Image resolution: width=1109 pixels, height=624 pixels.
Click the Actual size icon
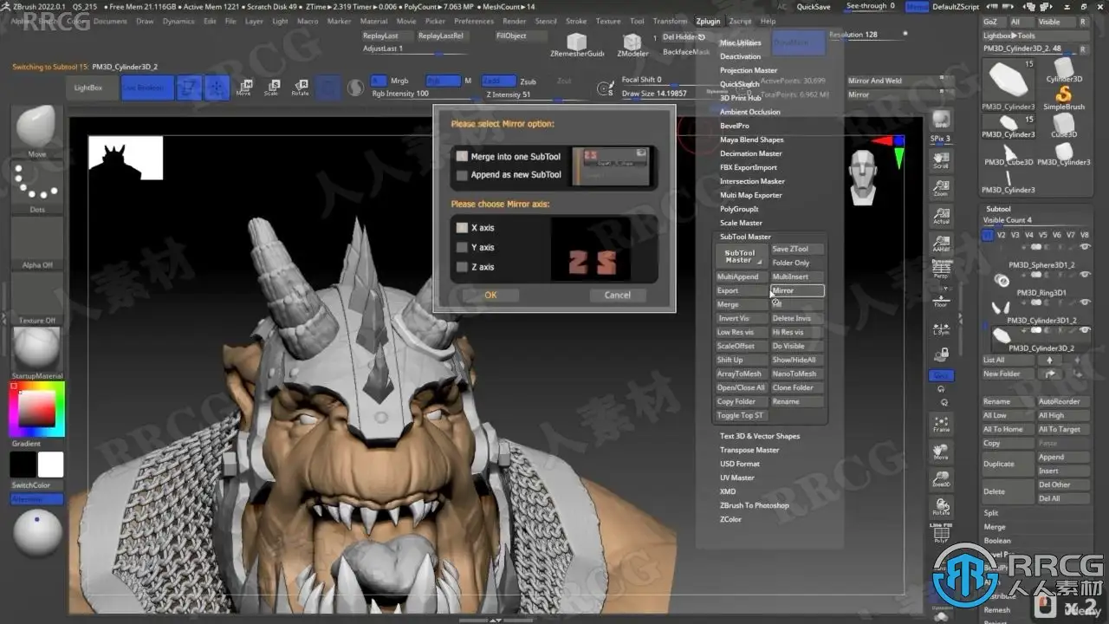coord(941,216)
